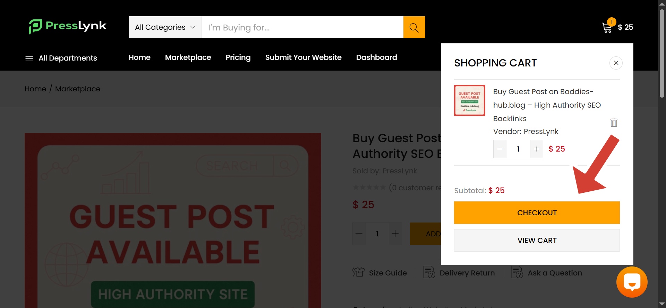This screenshot has width=666, height=308.
Task: Click the Home breadcrumb link
Action: [35, 89]
